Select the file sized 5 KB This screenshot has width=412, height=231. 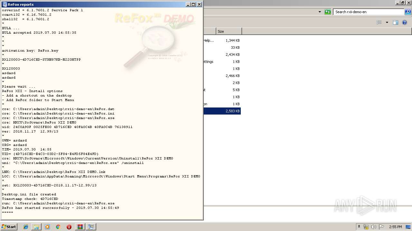coord(222,90)
